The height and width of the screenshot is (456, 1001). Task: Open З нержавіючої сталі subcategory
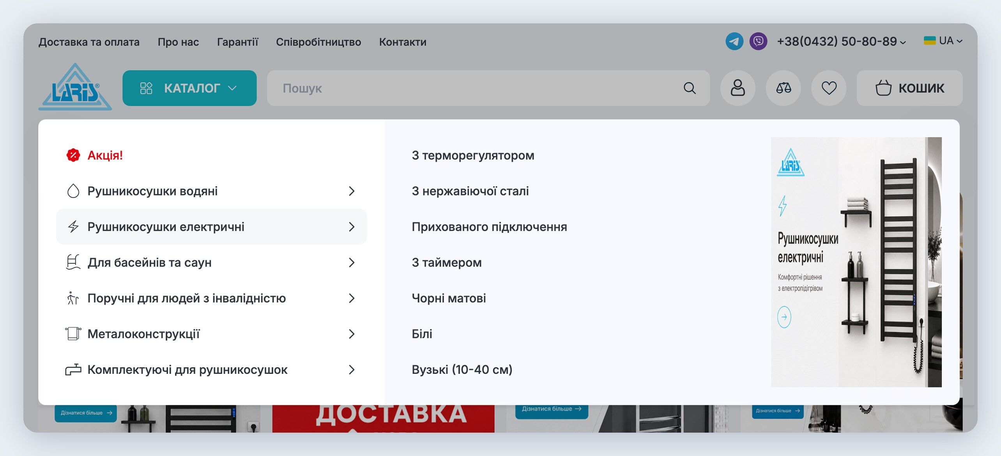(x=470, y=191)
